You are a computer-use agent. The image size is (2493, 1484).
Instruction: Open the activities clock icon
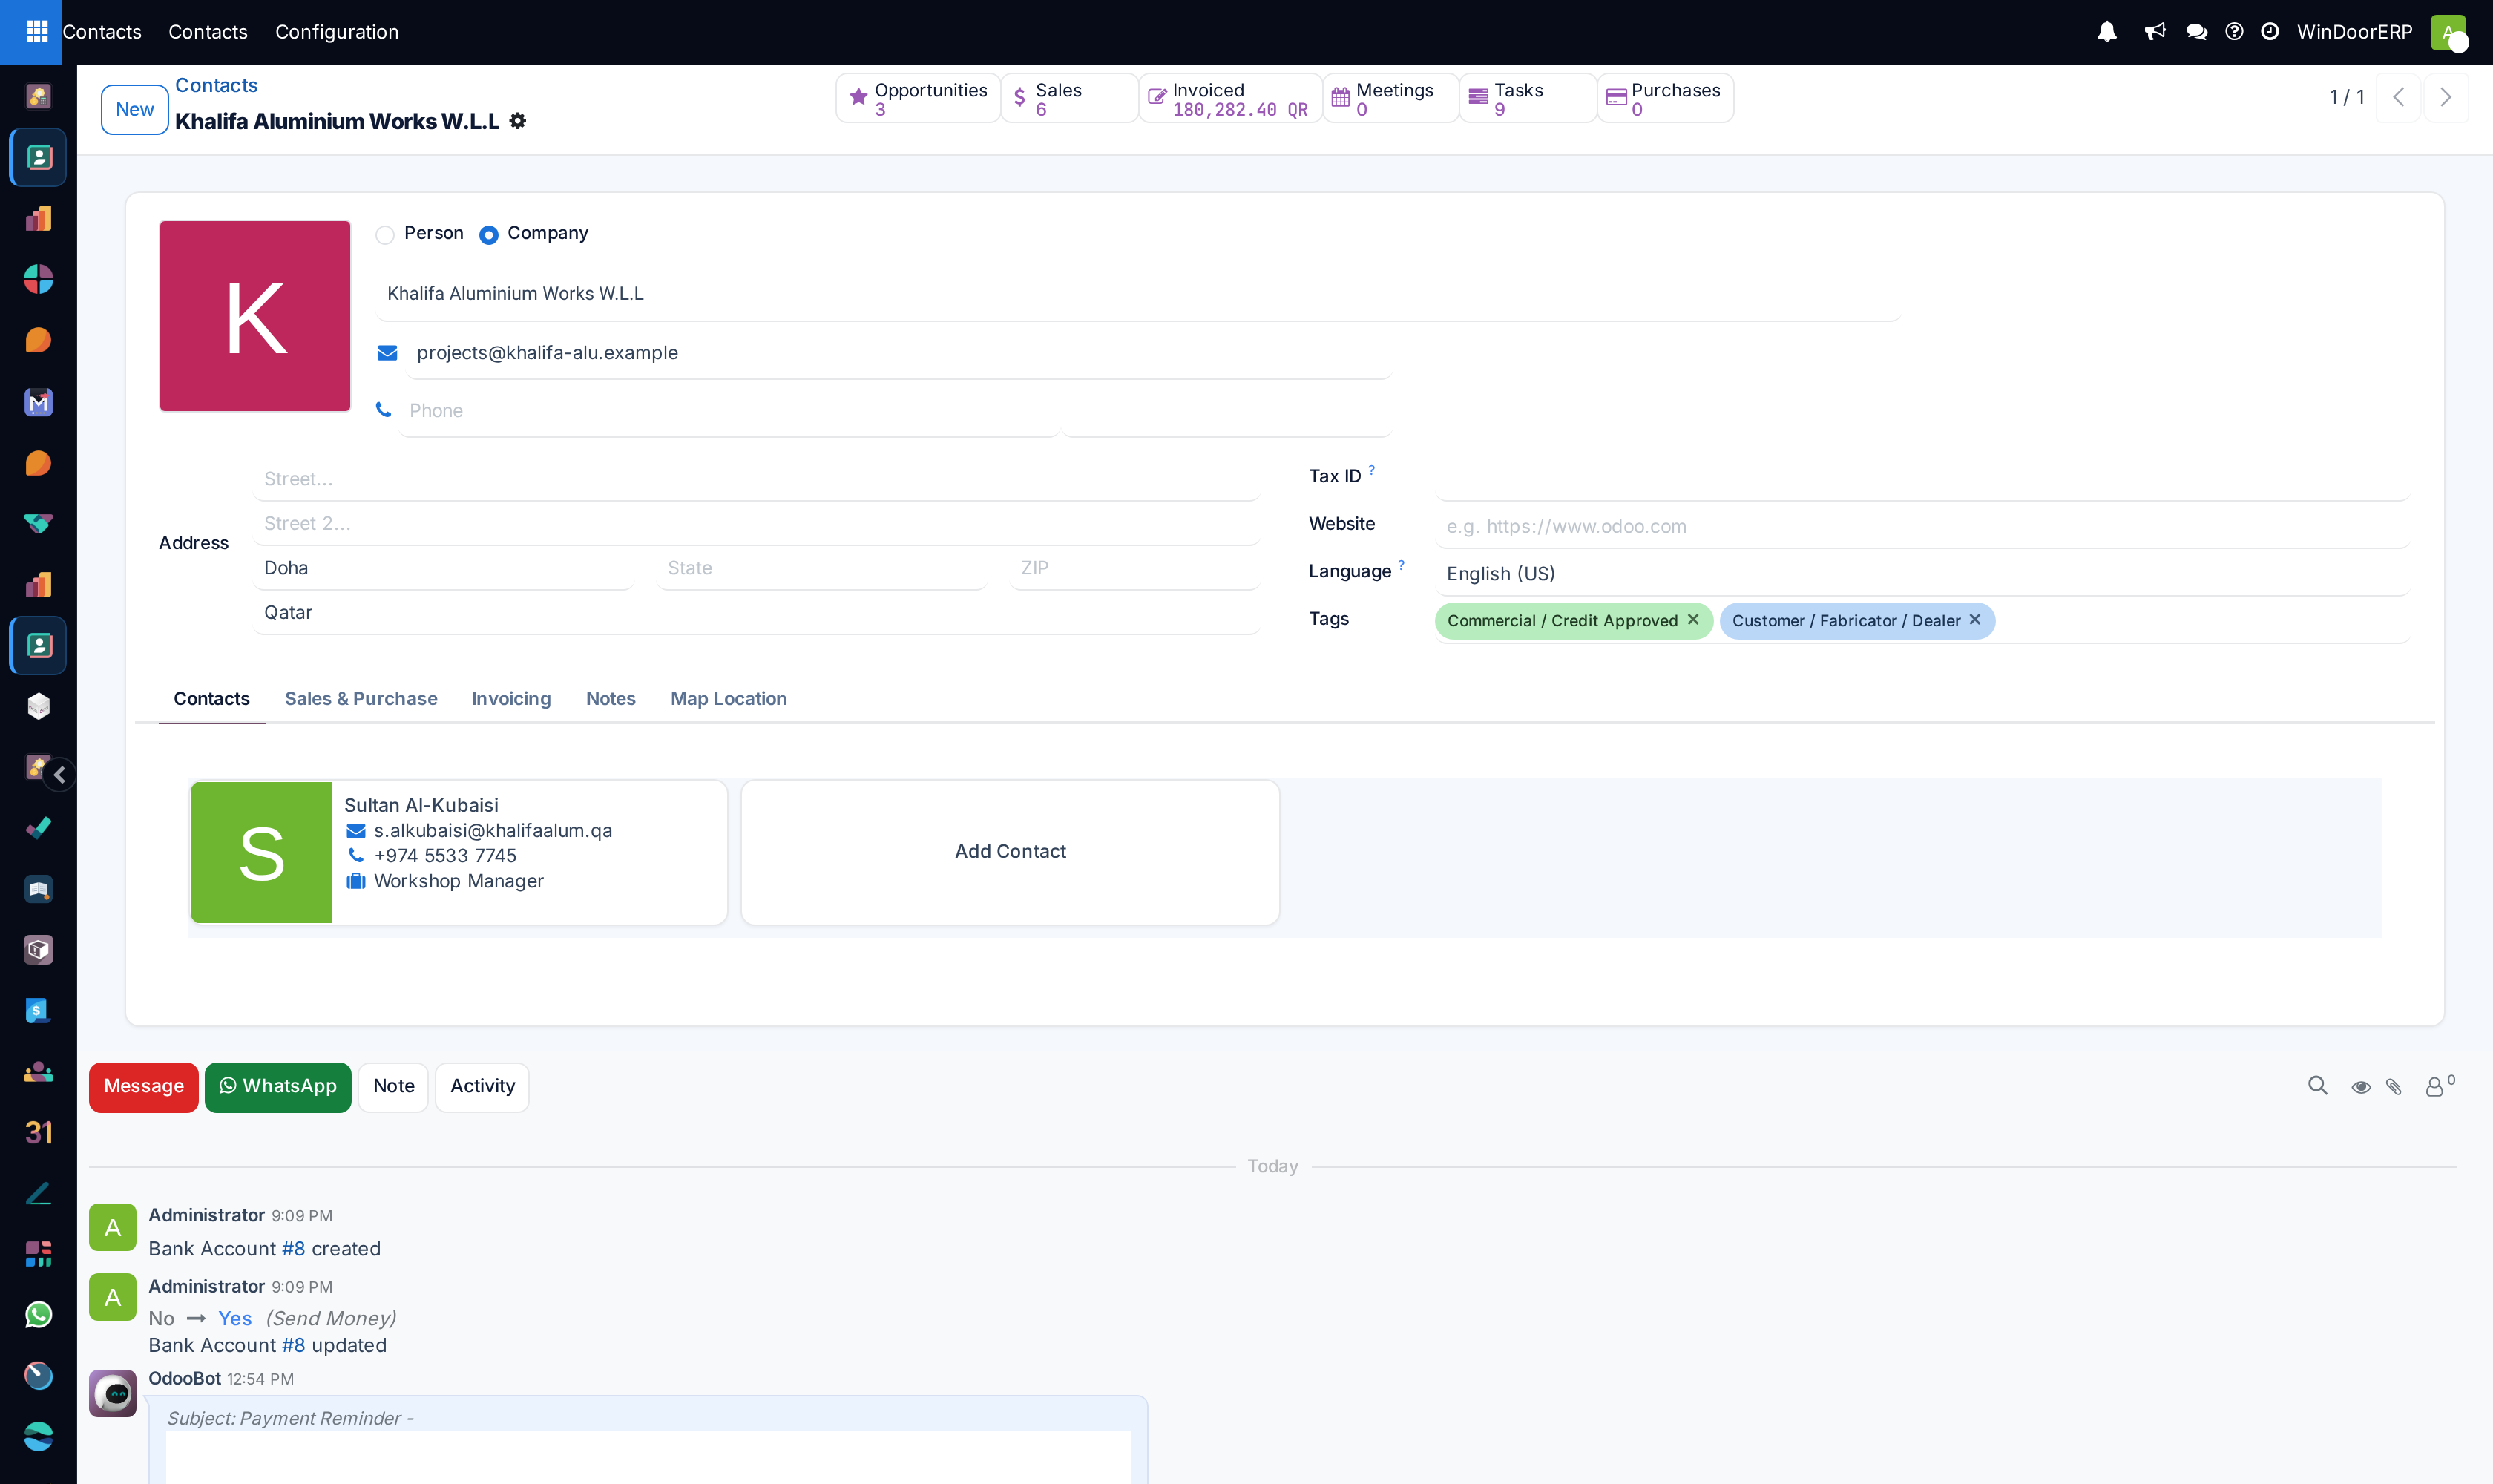(x=2270, y=32)
